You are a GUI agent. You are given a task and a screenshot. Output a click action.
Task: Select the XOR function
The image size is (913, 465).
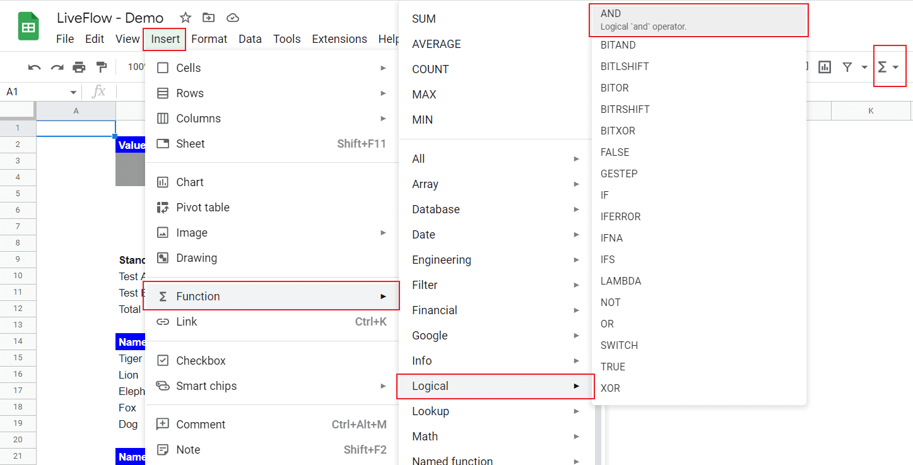click(699, 389)
